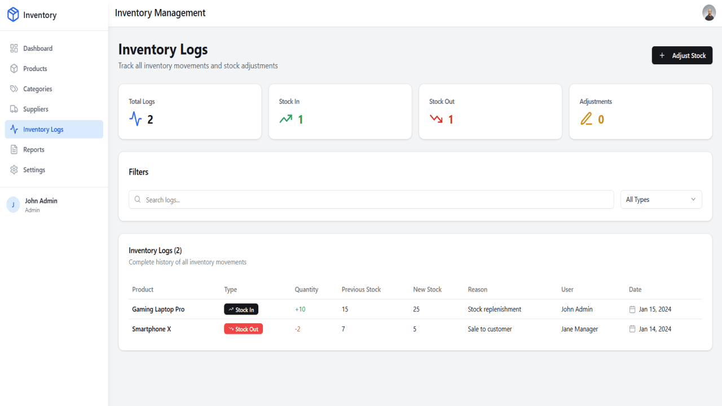722x406 pixels.
Task: Click the Previous Stock column header
Action: point(361,289)
